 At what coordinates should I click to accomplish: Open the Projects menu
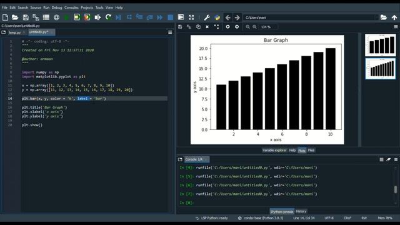(x=87, y=7)
